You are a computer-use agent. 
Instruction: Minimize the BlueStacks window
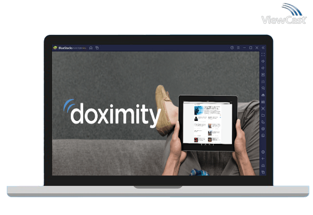[244, 48]
